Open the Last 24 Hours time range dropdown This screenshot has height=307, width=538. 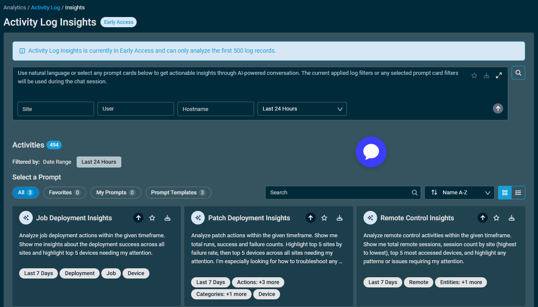click(x=302, y=109)
